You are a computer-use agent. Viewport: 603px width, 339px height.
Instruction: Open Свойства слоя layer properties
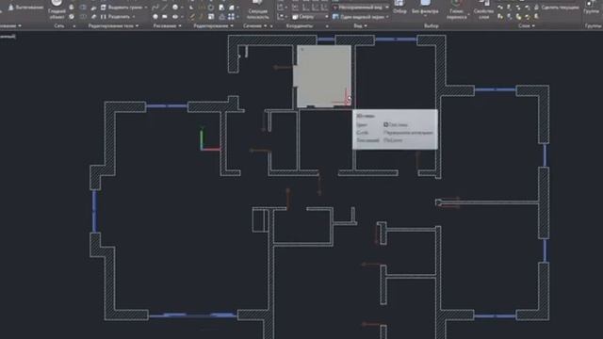(x=483, y=9)
